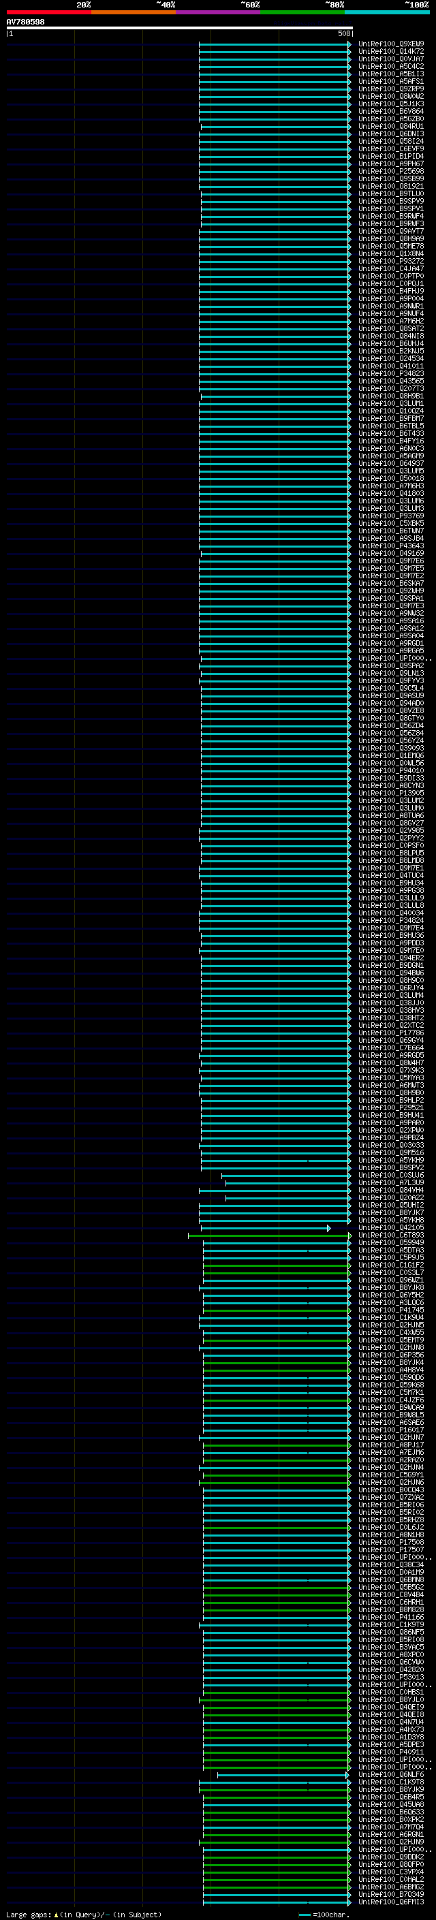This screenshot has width=436, height=1920.
Task: Open hit UniRef100_Q9XEW9
Action: 391,44
